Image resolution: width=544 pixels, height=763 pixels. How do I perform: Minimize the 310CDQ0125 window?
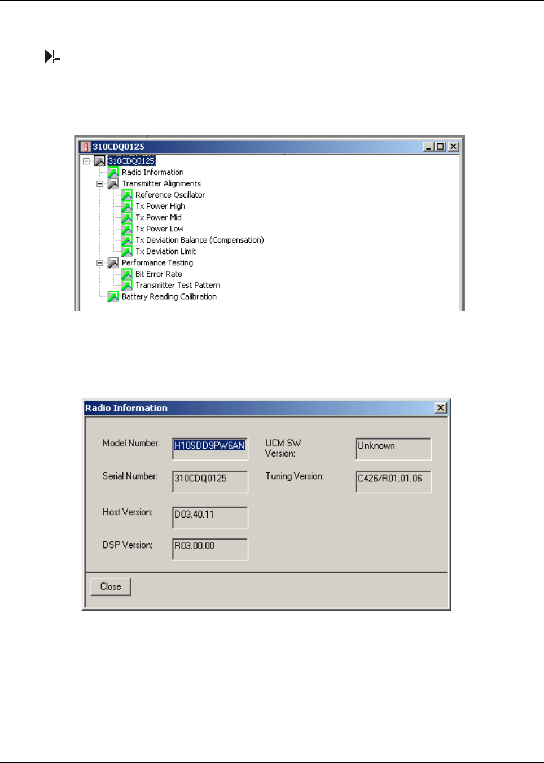429,147
